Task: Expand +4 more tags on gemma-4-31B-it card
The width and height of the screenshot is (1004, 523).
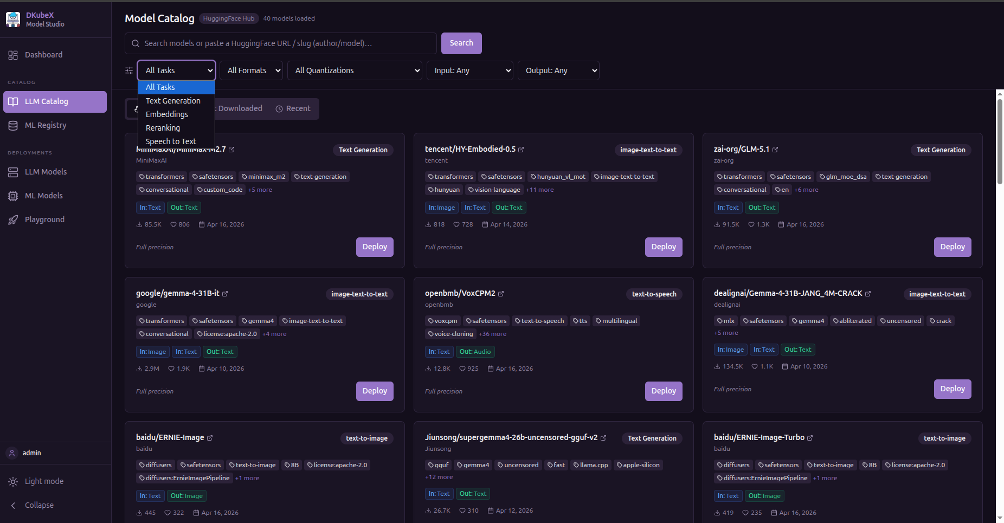Action: click(x=274, y=334)
